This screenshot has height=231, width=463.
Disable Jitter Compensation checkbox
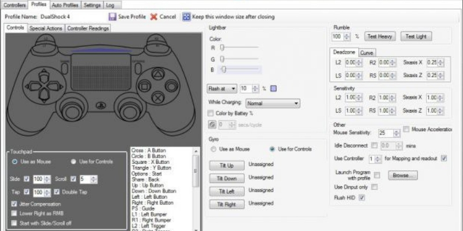point(14,204)
